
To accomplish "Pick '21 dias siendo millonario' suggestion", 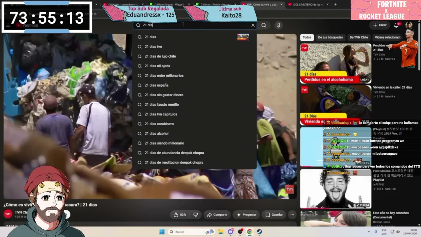I will click(194, 143).
